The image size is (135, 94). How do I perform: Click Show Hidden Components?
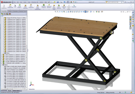(38, 7)
